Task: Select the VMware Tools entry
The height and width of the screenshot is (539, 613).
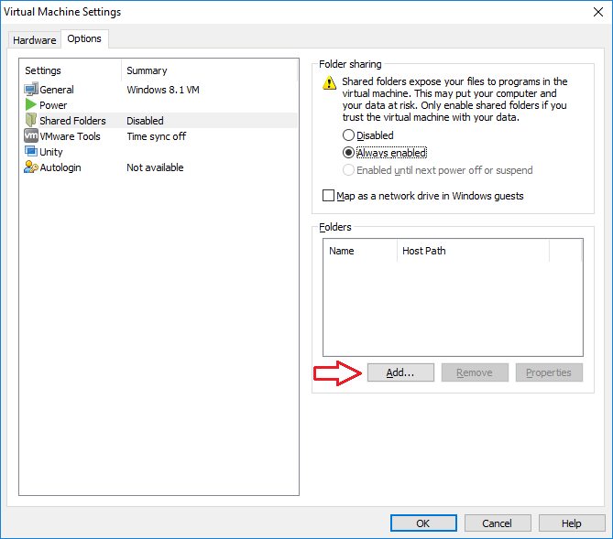Action: pyautogui.click(x=70, y=136)
